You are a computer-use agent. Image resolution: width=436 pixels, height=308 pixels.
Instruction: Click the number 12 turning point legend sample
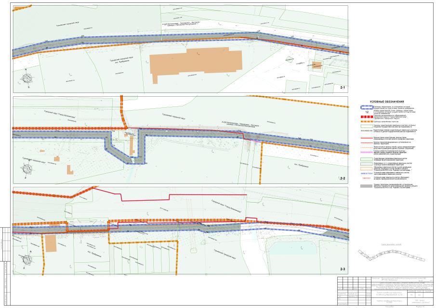point(366,112)
